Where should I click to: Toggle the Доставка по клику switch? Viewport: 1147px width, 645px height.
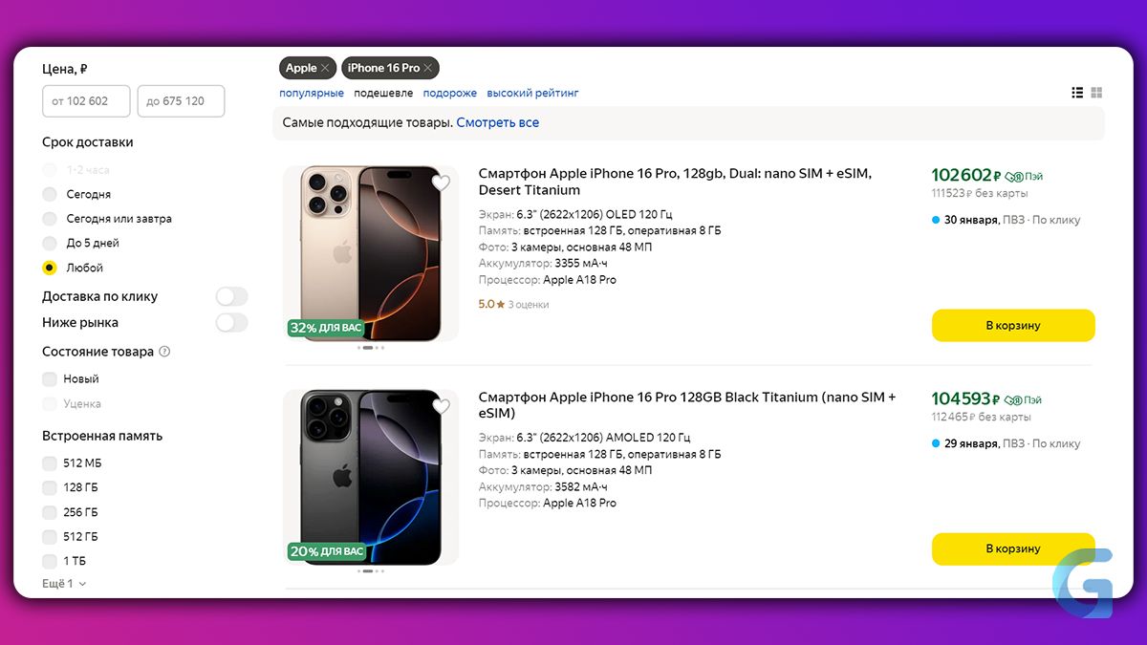(x=231, y=296)
